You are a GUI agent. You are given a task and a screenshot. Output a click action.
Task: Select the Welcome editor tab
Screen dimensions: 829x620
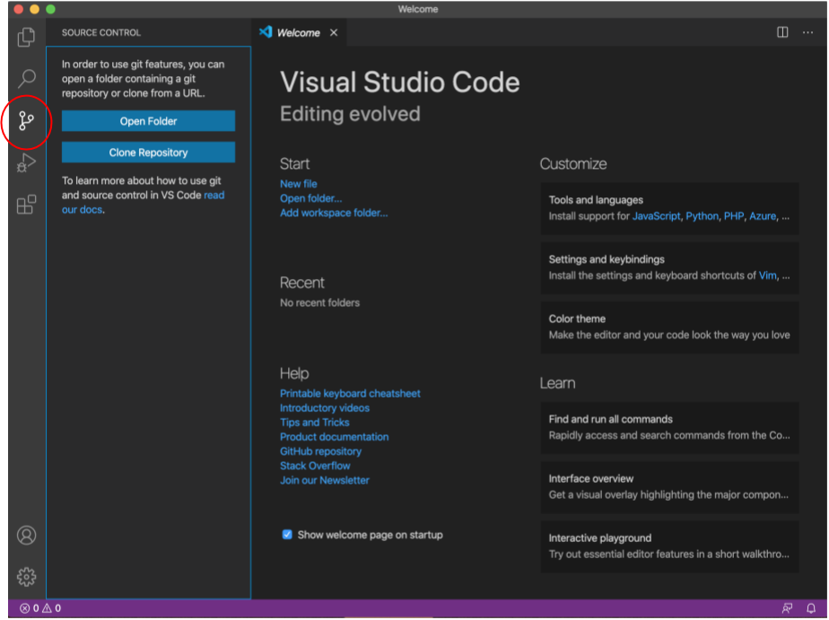click(x=298, y=33)
